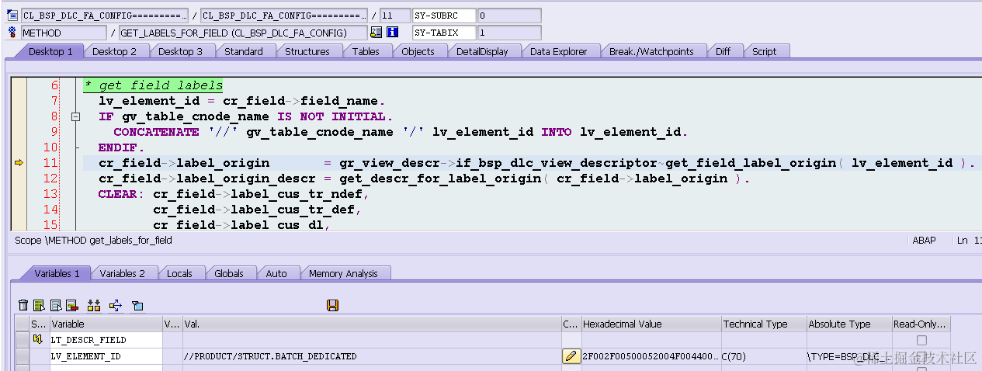Select the Memory Analysis tab
982x371 pixels.
tap(343, 273)
